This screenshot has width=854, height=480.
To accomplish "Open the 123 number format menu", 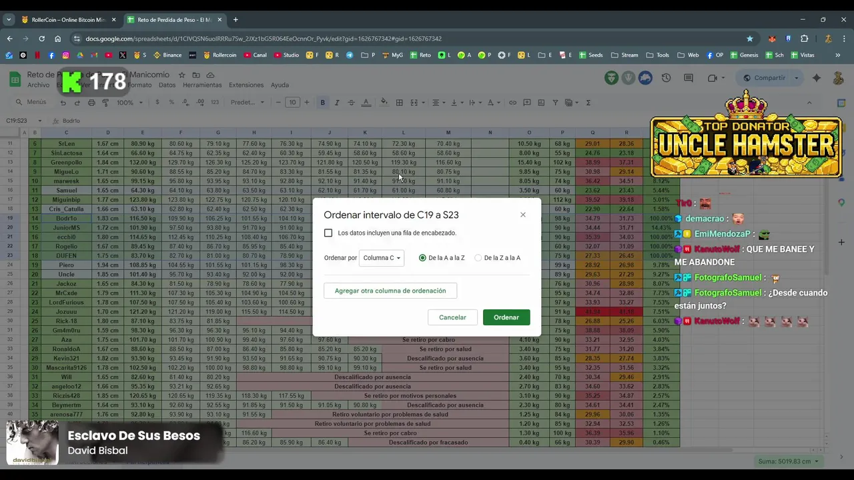I will coord(215,103).
